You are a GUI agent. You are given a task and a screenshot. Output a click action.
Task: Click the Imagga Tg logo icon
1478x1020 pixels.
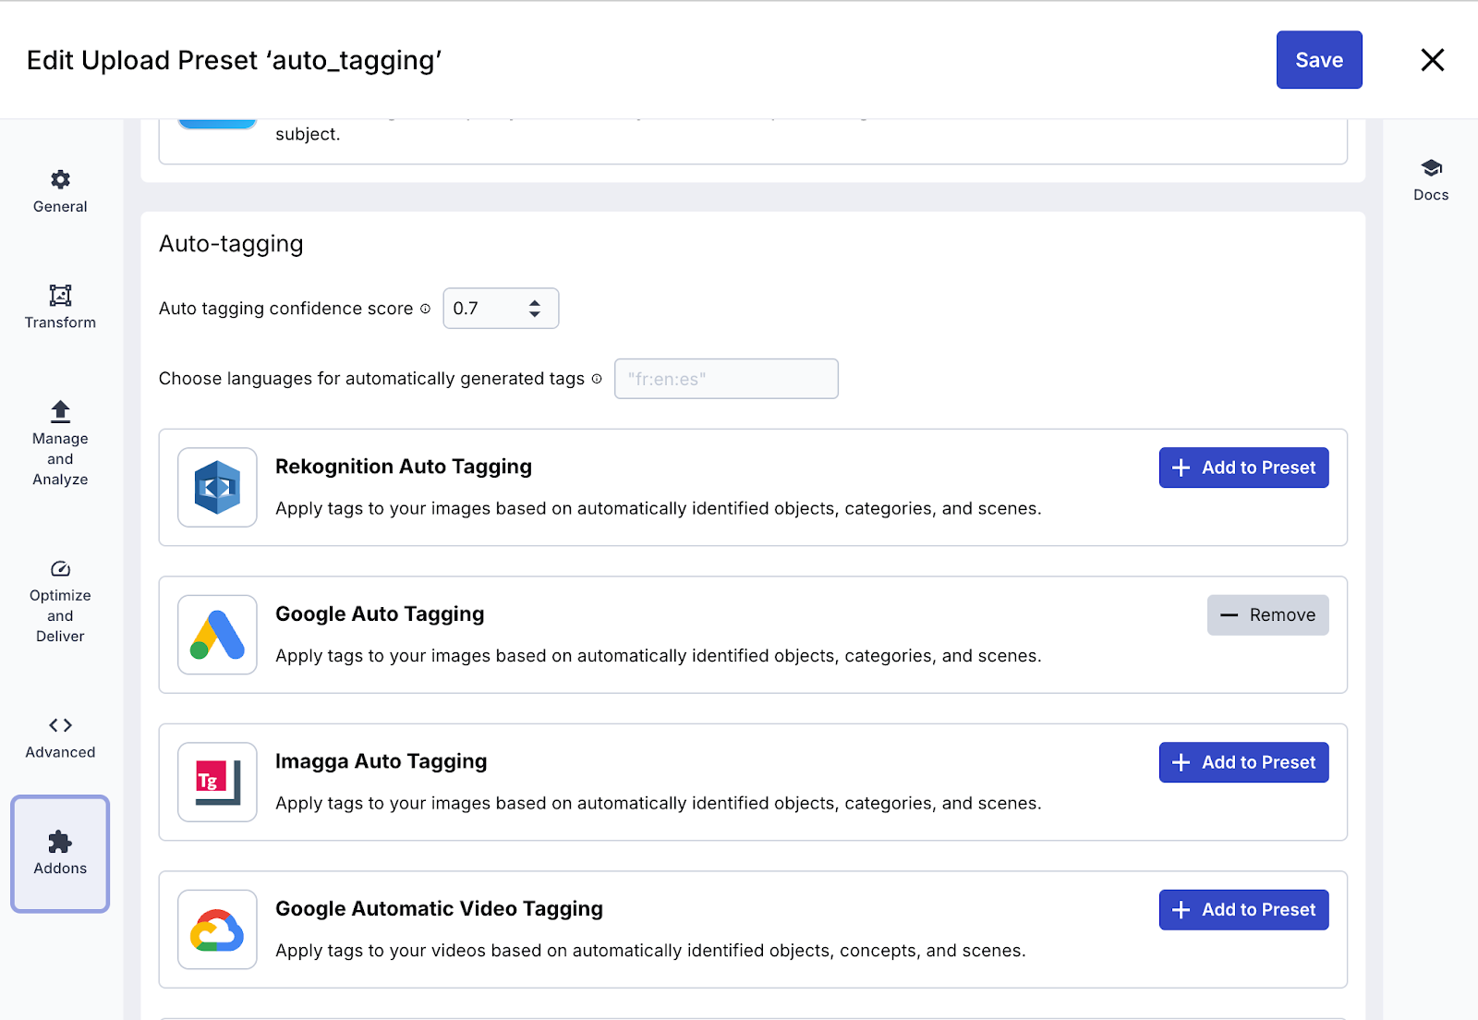click(217, 783)
